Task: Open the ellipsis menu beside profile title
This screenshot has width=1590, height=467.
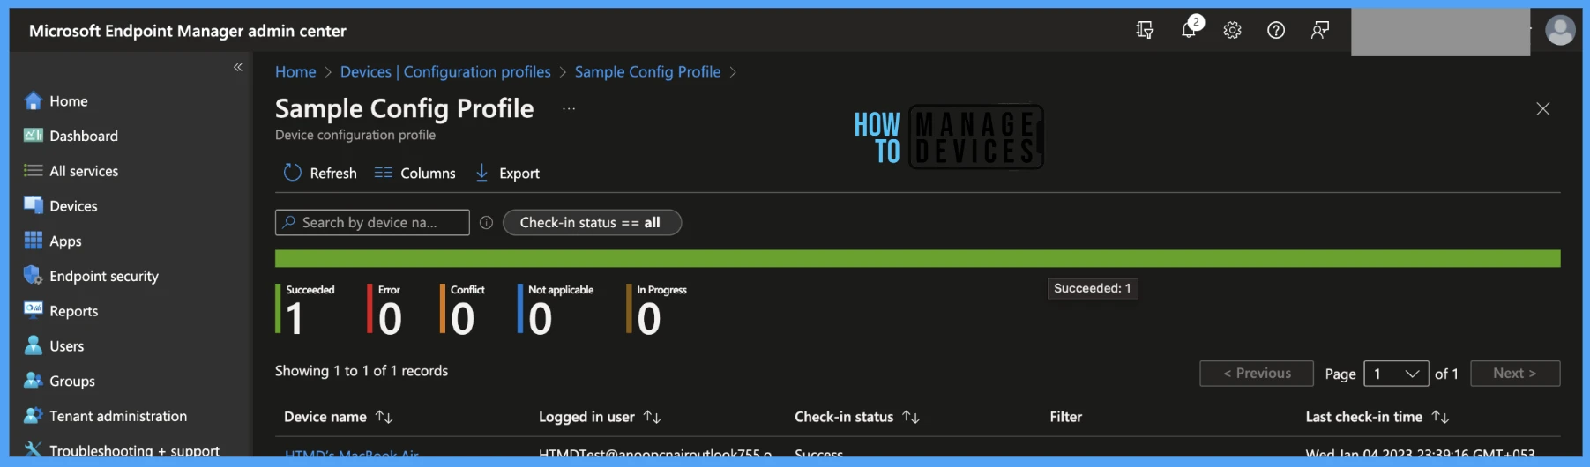Action: coord(569,108)
